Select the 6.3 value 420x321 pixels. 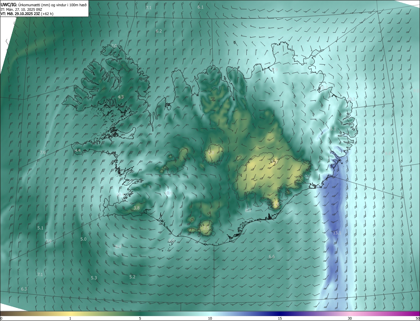(24, 289)
